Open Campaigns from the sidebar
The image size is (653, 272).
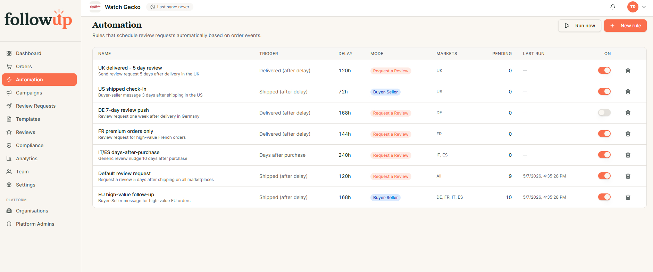coord(39,93)
